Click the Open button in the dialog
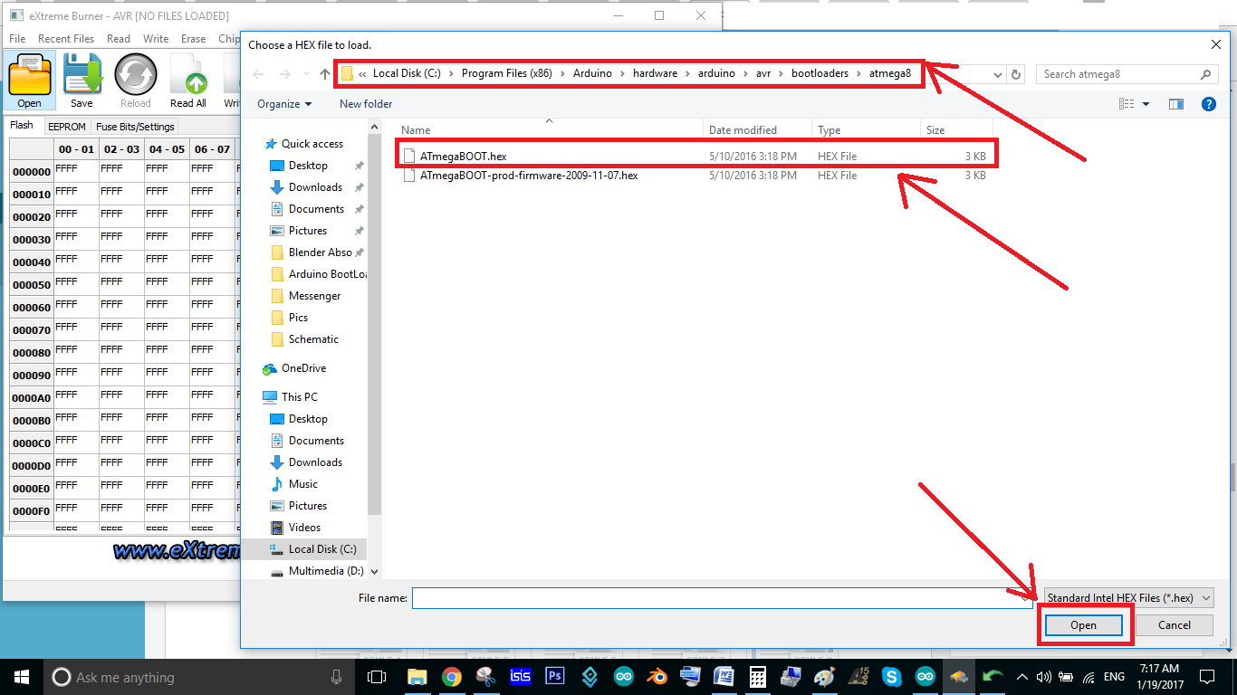Viewport: 1237px width, 695px height. [x=1083, y=625]
